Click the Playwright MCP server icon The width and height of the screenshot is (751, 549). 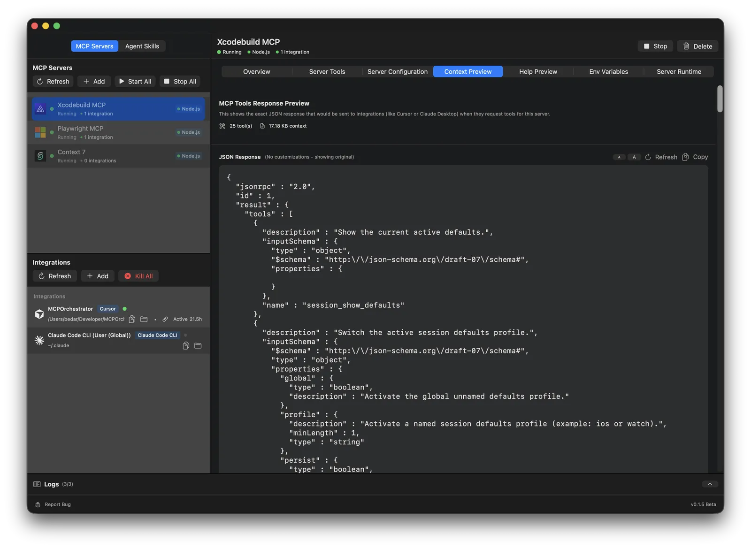[x=40, y=132]
